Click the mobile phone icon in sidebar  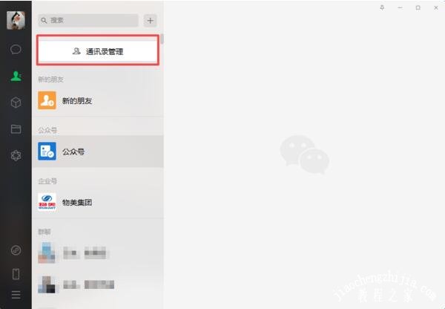pyautogui.click(x=16, y=274)
